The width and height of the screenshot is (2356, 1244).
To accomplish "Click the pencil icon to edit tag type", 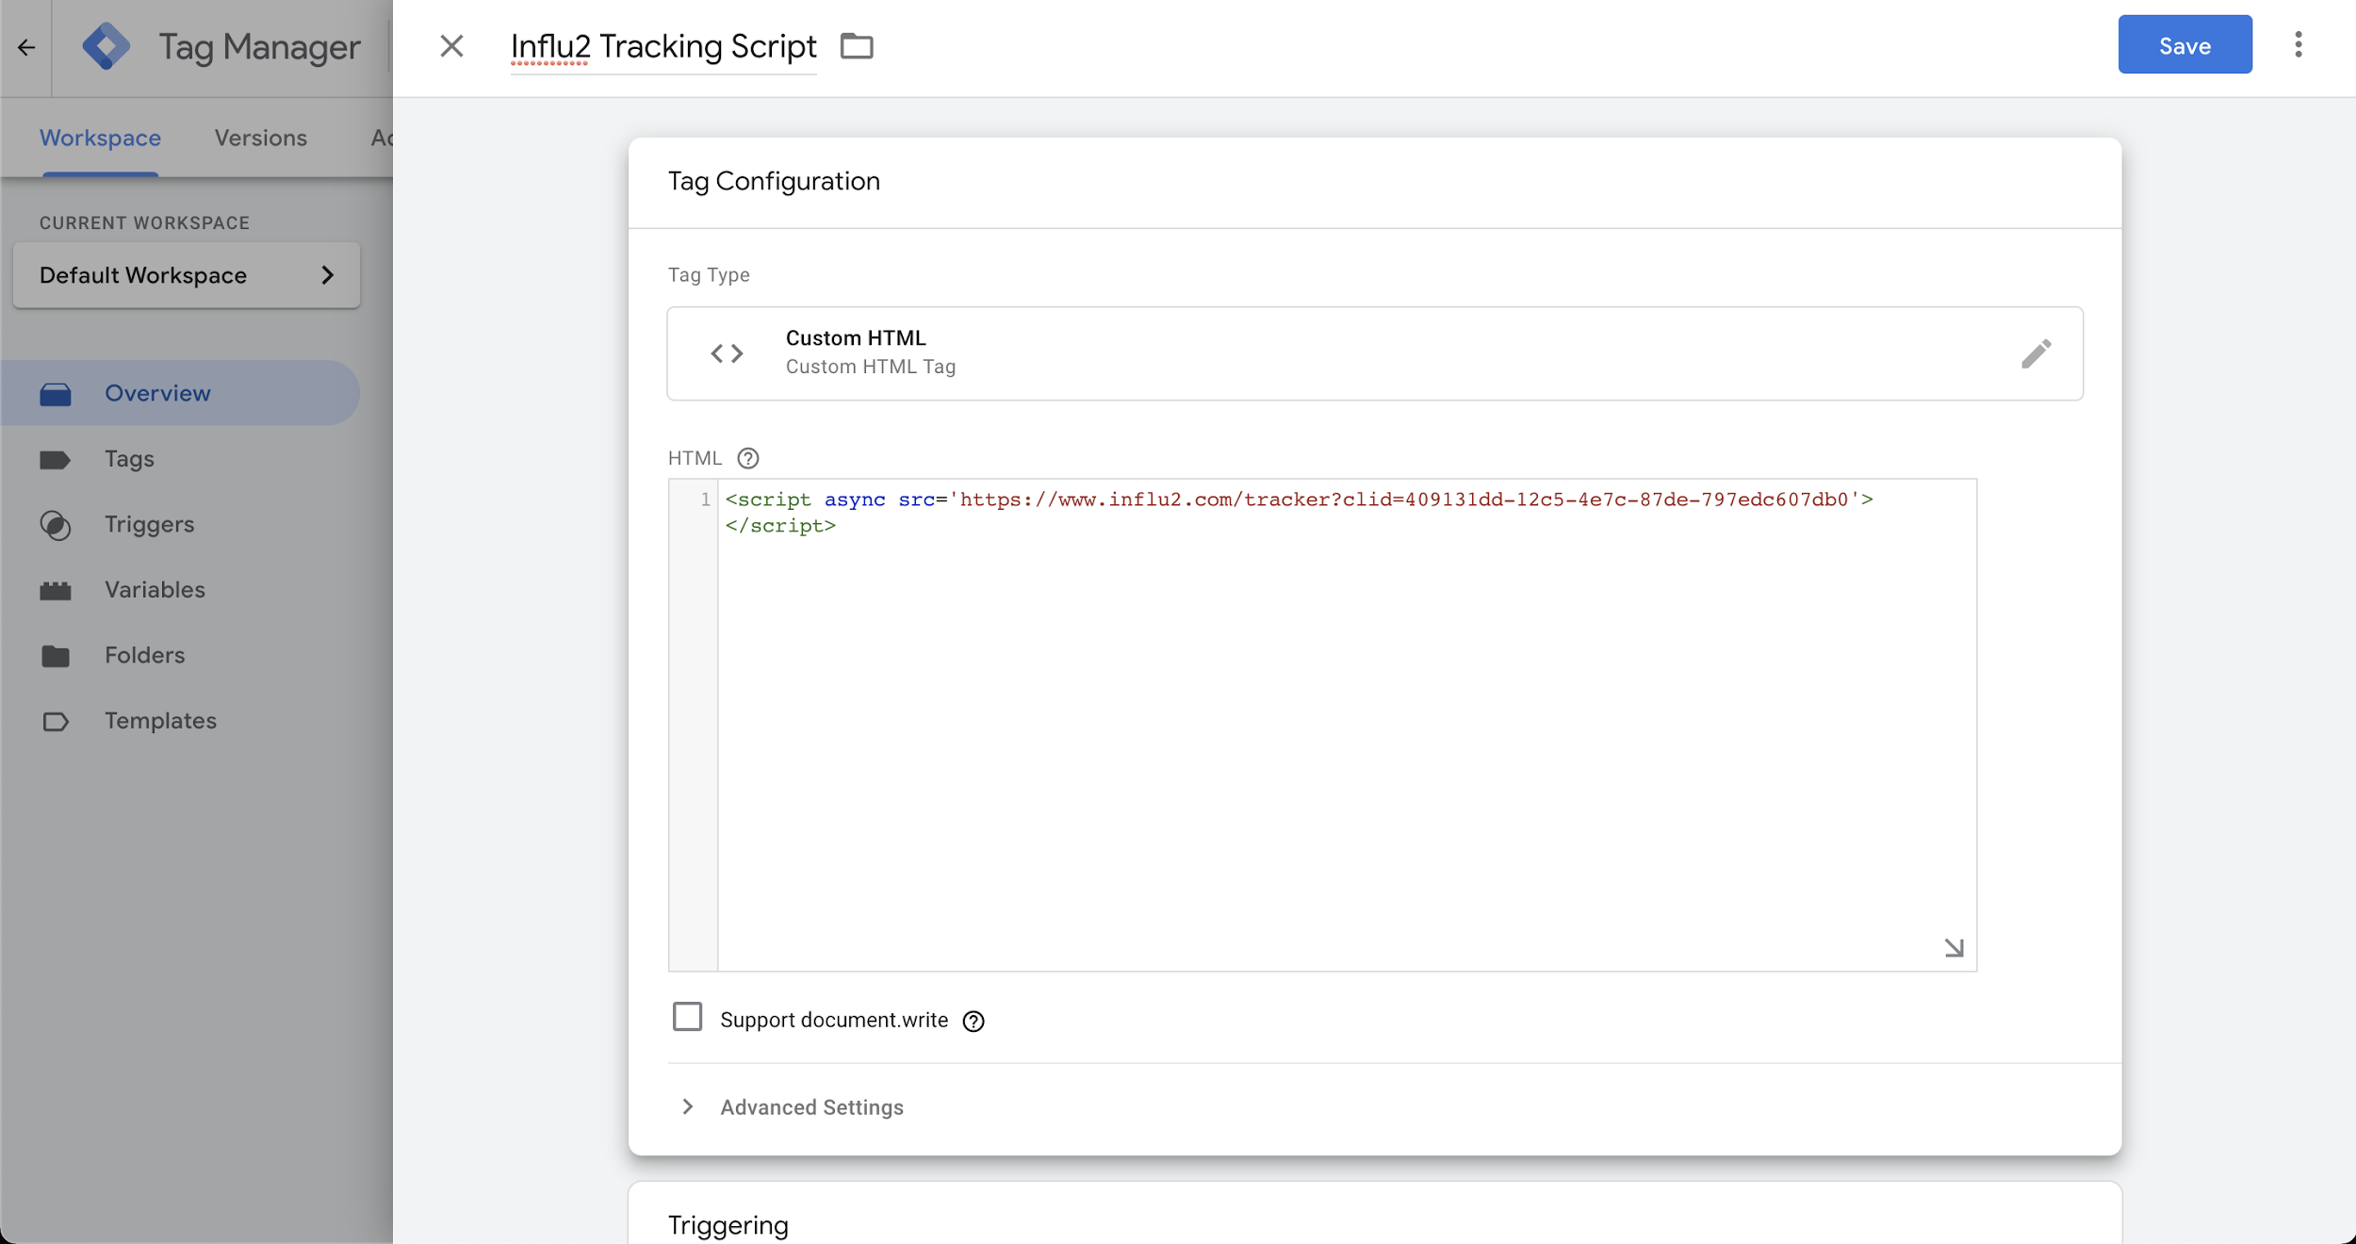I will pyautogui.click(x=2036, y=353).
